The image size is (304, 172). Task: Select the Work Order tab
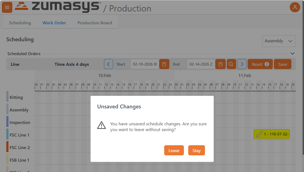point(54,23)
